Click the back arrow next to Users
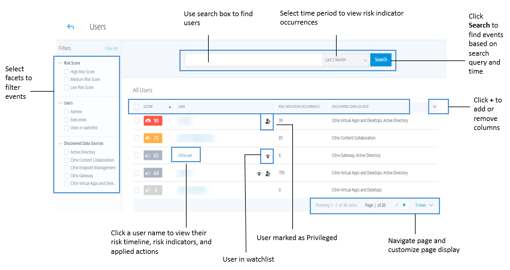Image resolution: width=510 pixels, height=270 pixels. tap(71, 27)
